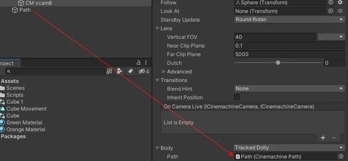Click the List is Empty text
This screenshot has height=161, width=348.
179,123
